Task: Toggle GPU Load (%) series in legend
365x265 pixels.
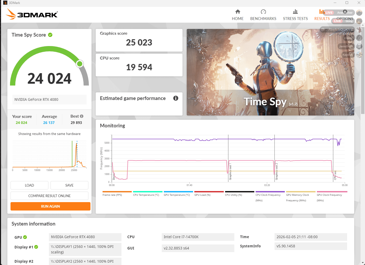Action: click(x=202, y=195)
